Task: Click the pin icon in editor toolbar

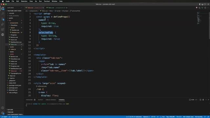Action: [197, 8]
